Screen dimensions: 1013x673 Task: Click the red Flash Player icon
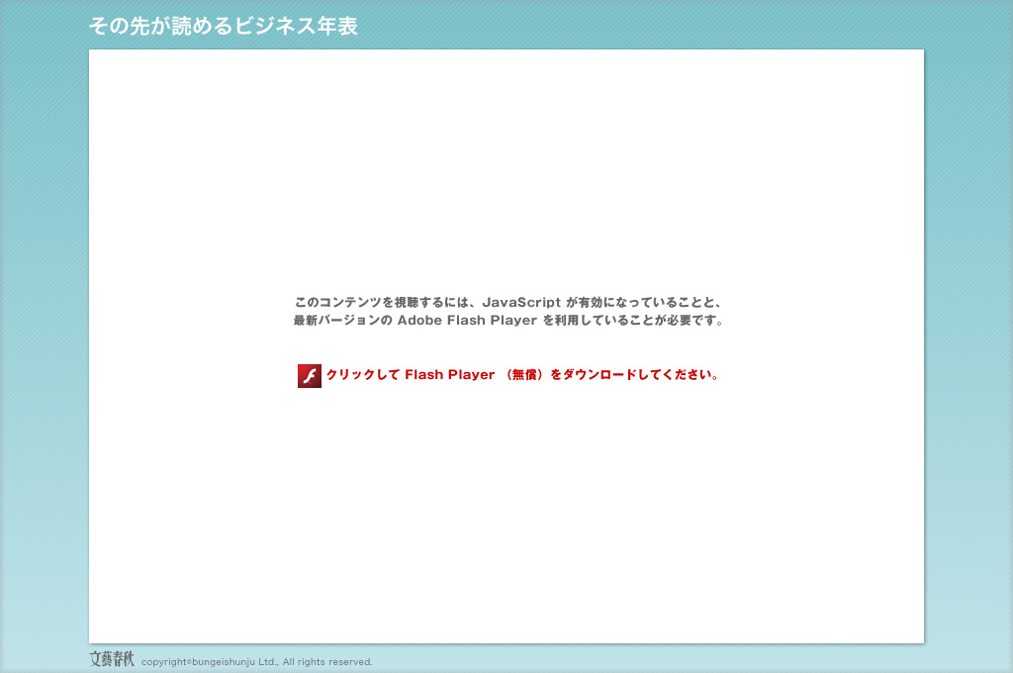pos(310,376)
